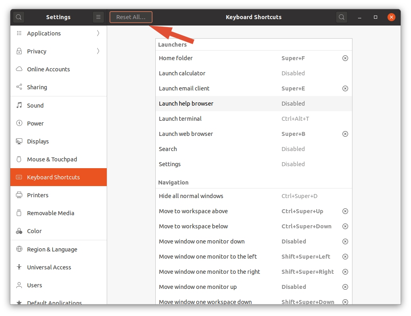The width and height of the screenshot is (411, 316).
Task: Click the Sharing icon in sidebar
Action: pyautogui.click(x=19, y=87)
